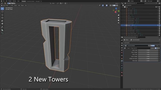Toggle camera view icon in viewport

(118, 20)
